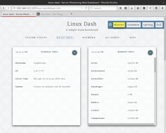Click Memory Info timestamp 04:52:40 PM
166x133 pixels.
(97, 52)
